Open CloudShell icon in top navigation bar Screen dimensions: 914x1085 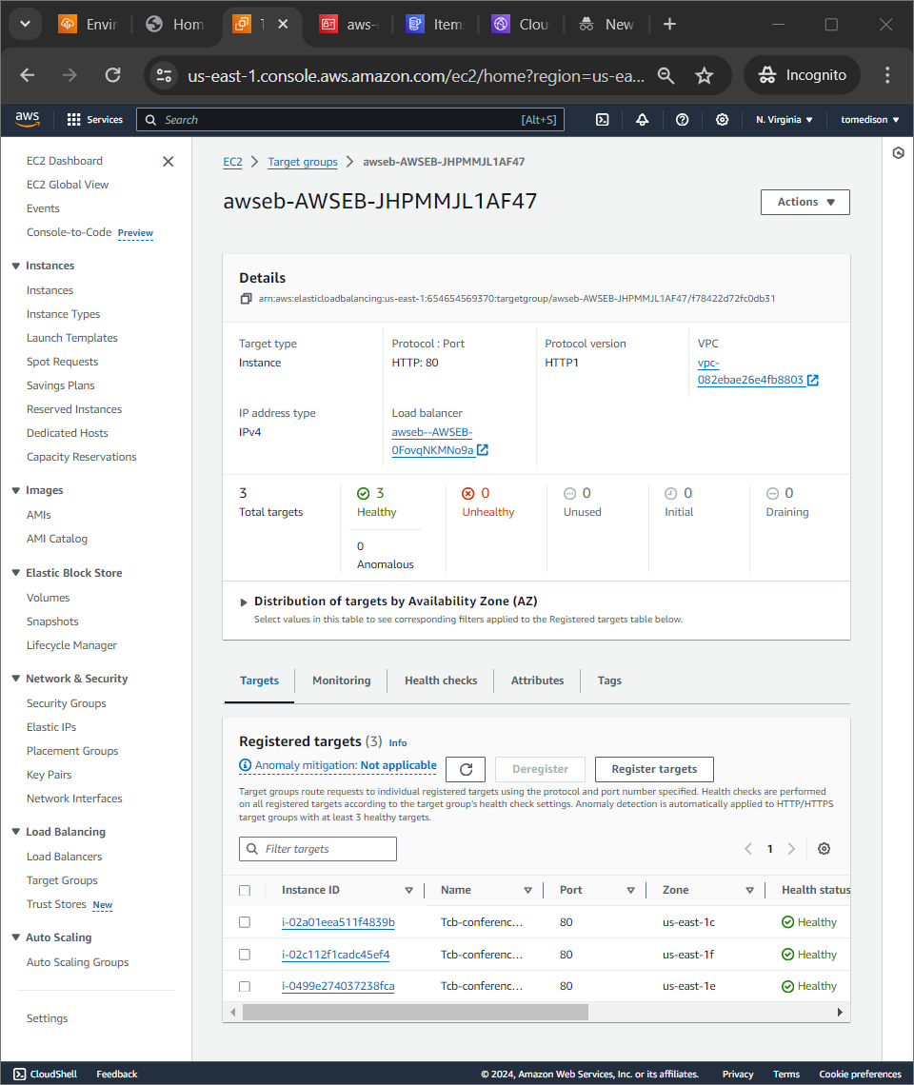(603, 120)
